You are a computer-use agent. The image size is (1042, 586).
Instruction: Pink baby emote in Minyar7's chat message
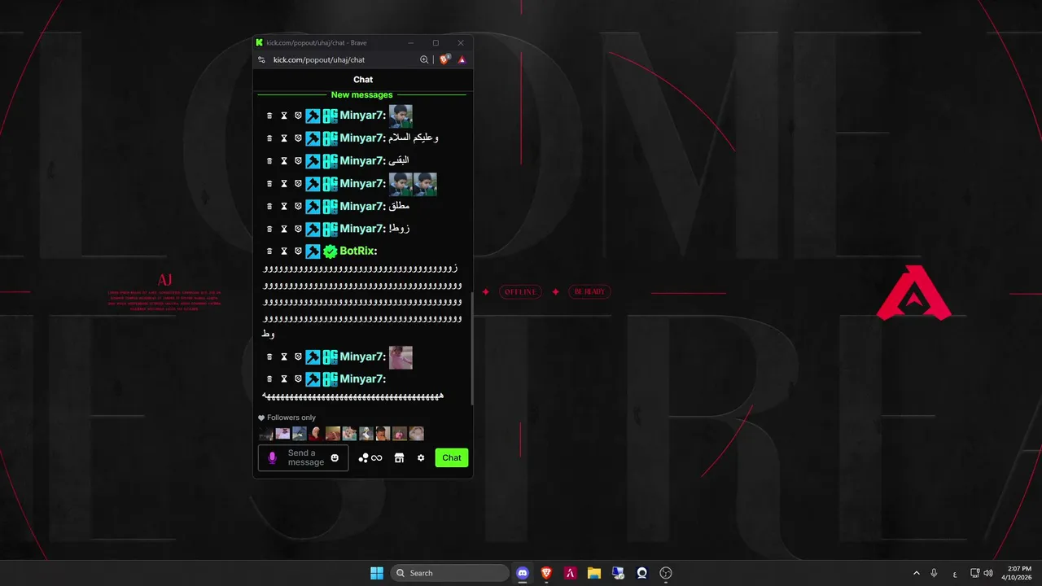401,357
